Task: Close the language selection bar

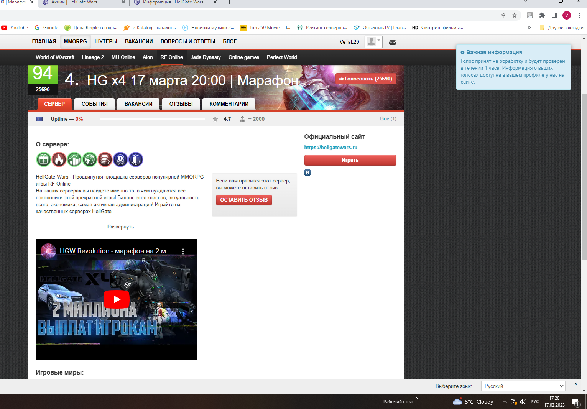Action: 575,384
